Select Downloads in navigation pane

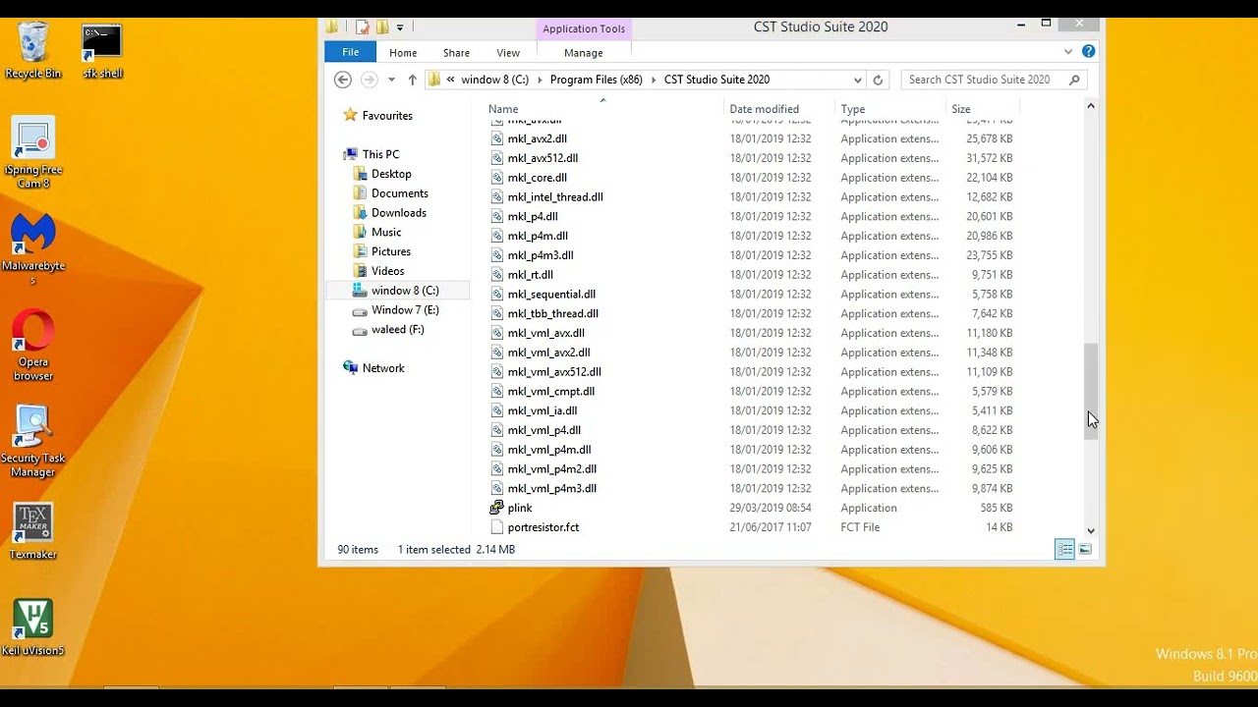398,213
